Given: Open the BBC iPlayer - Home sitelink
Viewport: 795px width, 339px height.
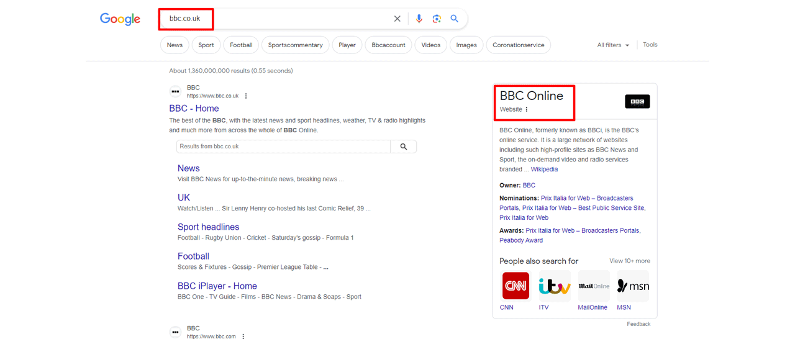Looking at the screenshot, I should pyautogui.click(x=217, y=286).
